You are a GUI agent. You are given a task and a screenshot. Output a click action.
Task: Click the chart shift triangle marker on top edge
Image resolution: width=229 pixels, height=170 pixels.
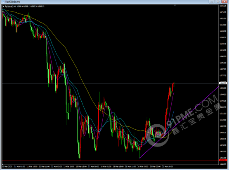tap(175, 5)
